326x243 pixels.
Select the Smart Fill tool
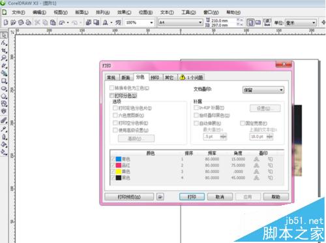tap(4, 73)
